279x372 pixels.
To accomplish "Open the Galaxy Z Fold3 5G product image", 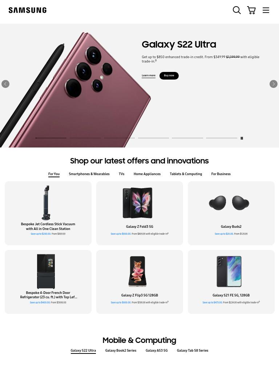I will point(137,203).
